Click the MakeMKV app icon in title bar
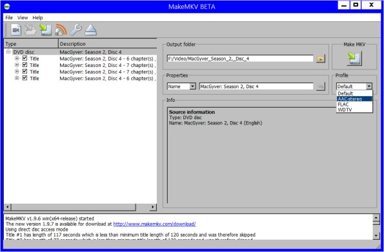This screenshot has height=252, width=384. 7,6
